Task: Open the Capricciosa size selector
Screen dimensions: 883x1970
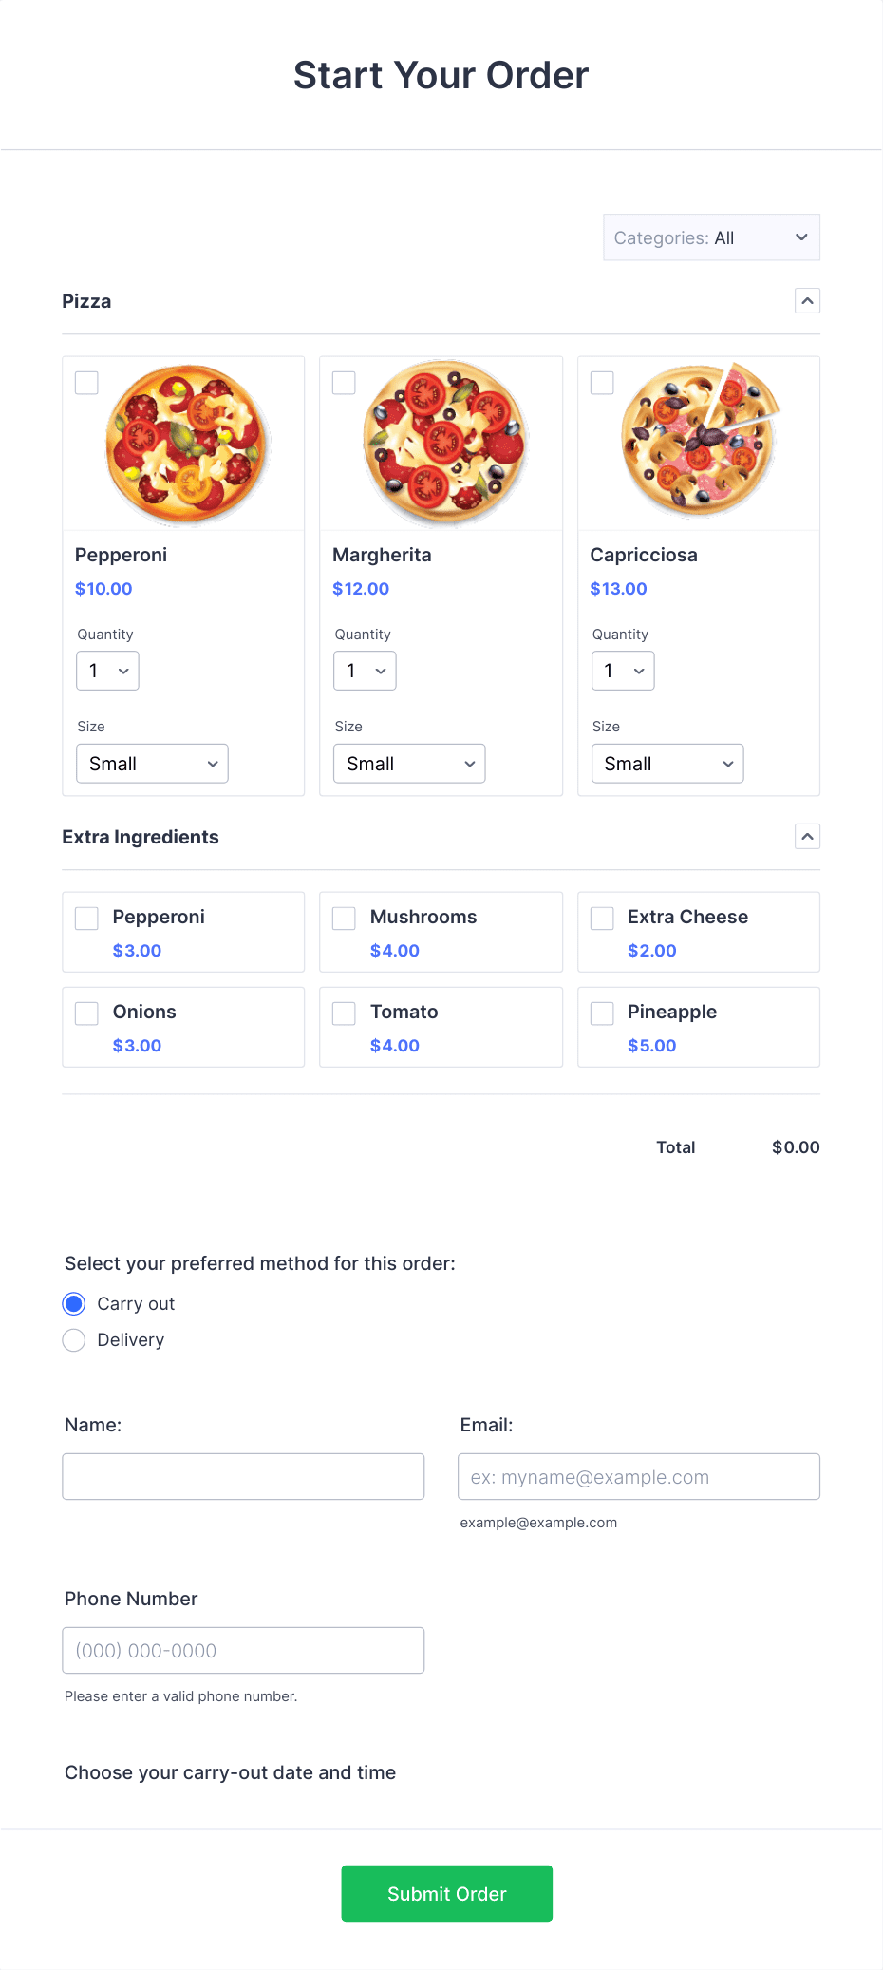Action: 667,763
